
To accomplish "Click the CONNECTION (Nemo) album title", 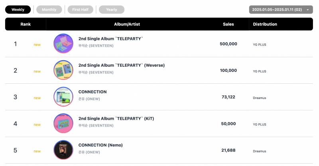I will (100, 145).
